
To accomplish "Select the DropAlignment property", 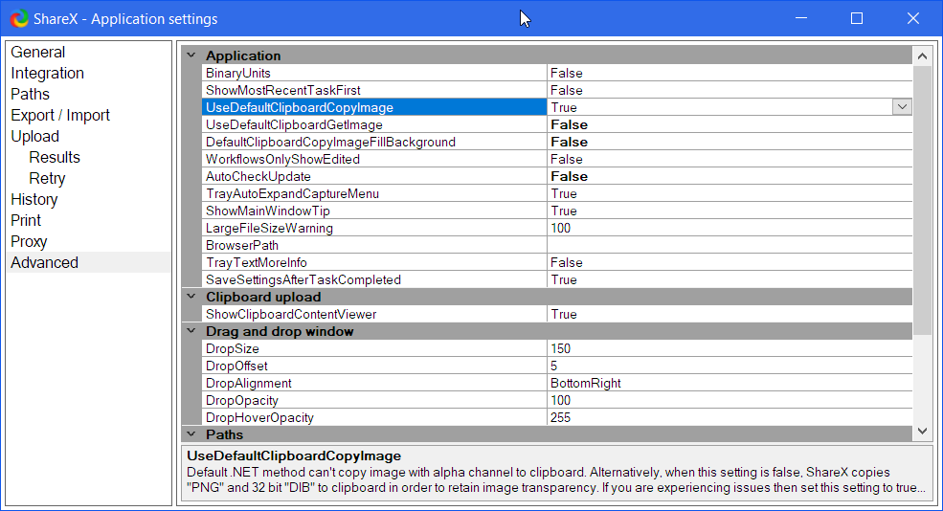I will 374,383.
